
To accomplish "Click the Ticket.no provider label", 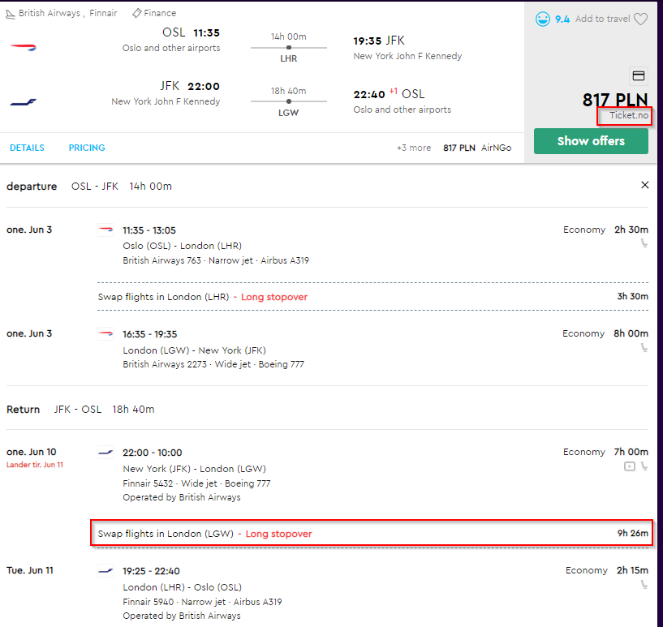I will tap(628, 115).
